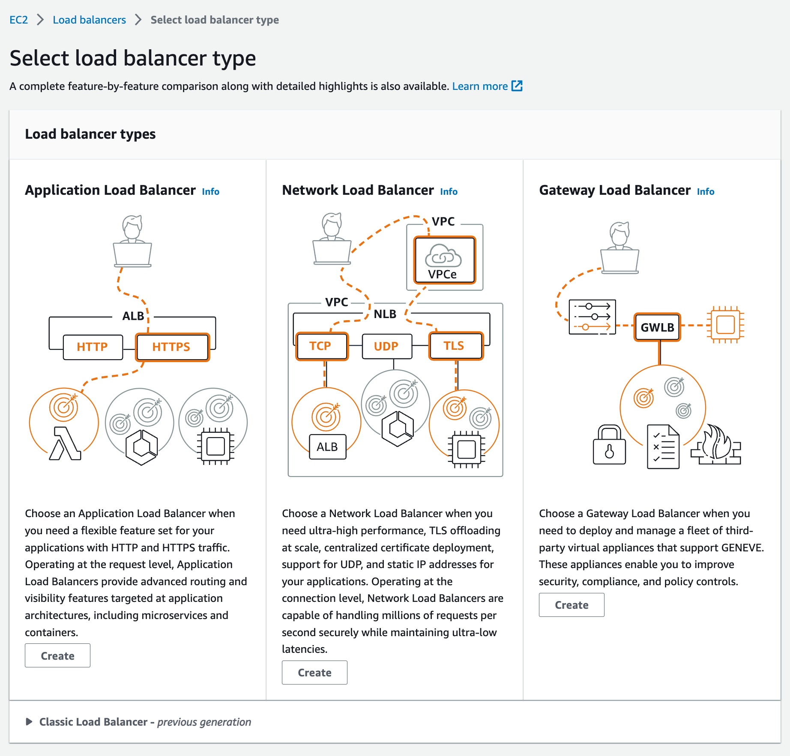Viewport: 790px width, 756px height.
Task: Click the HTTPS box in ALB diagram
Action: 172,347
